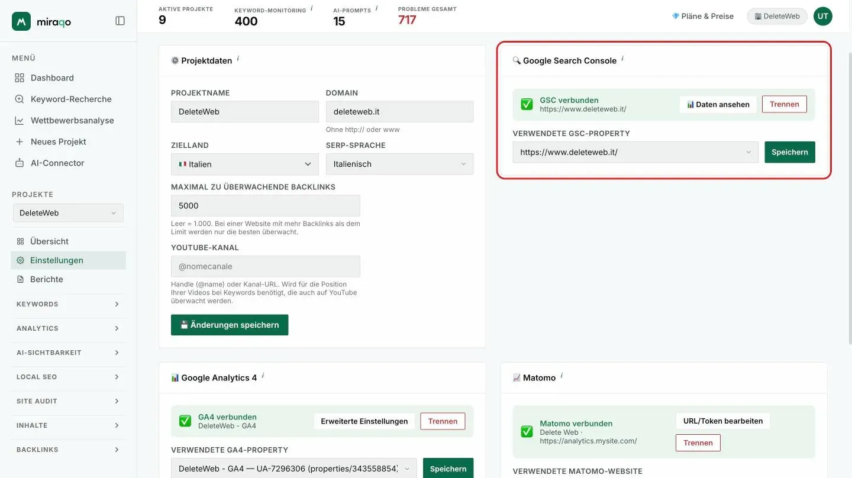Click the gear icon before Projektdaten heading
Viewport: 852px width, 478px height.
pos(175,60)
